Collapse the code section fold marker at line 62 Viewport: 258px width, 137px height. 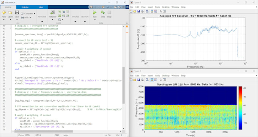(x=10, y=89)
